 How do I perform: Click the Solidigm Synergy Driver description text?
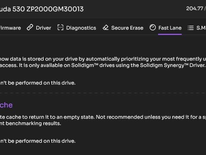click(103, 65)
